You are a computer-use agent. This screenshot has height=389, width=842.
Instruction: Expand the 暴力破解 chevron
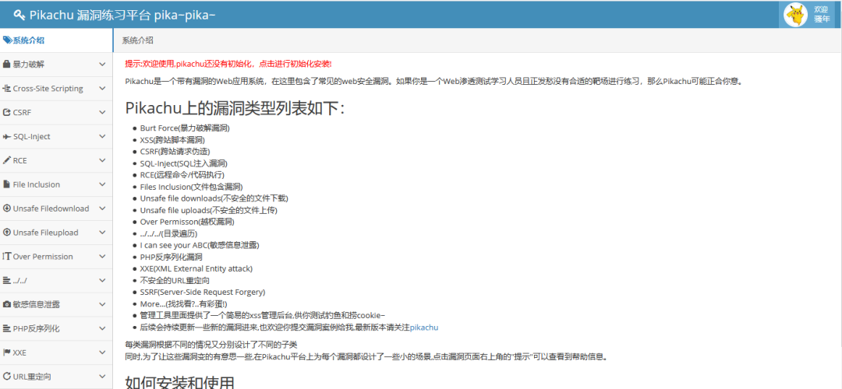click(103, 65)
